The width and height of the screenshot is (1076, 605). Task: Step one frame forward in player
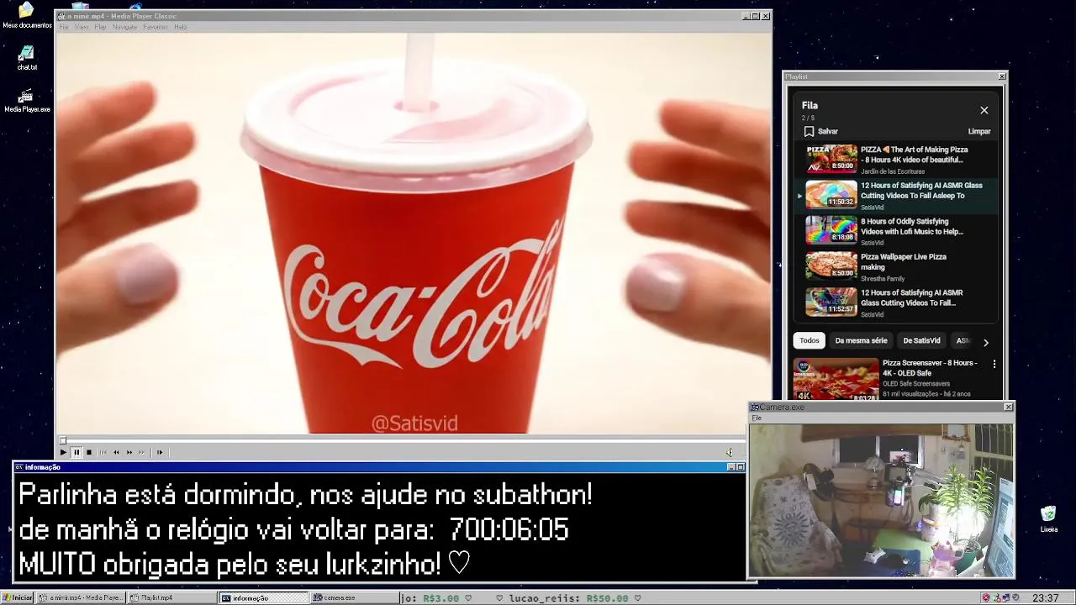click(x=160, y=452)
